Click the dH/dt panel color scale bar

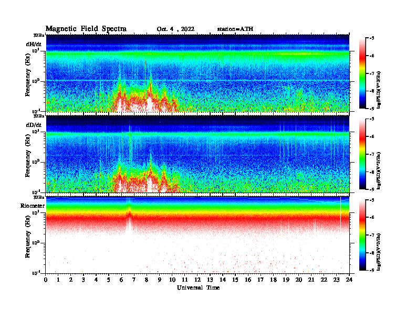[x=362, y=73]
